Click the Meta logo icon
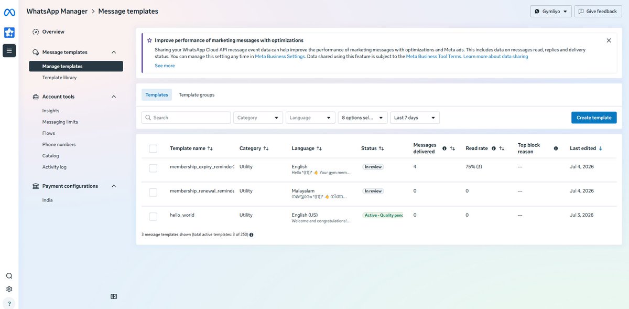This screenshot has height=309, width=629. [9, 13]
